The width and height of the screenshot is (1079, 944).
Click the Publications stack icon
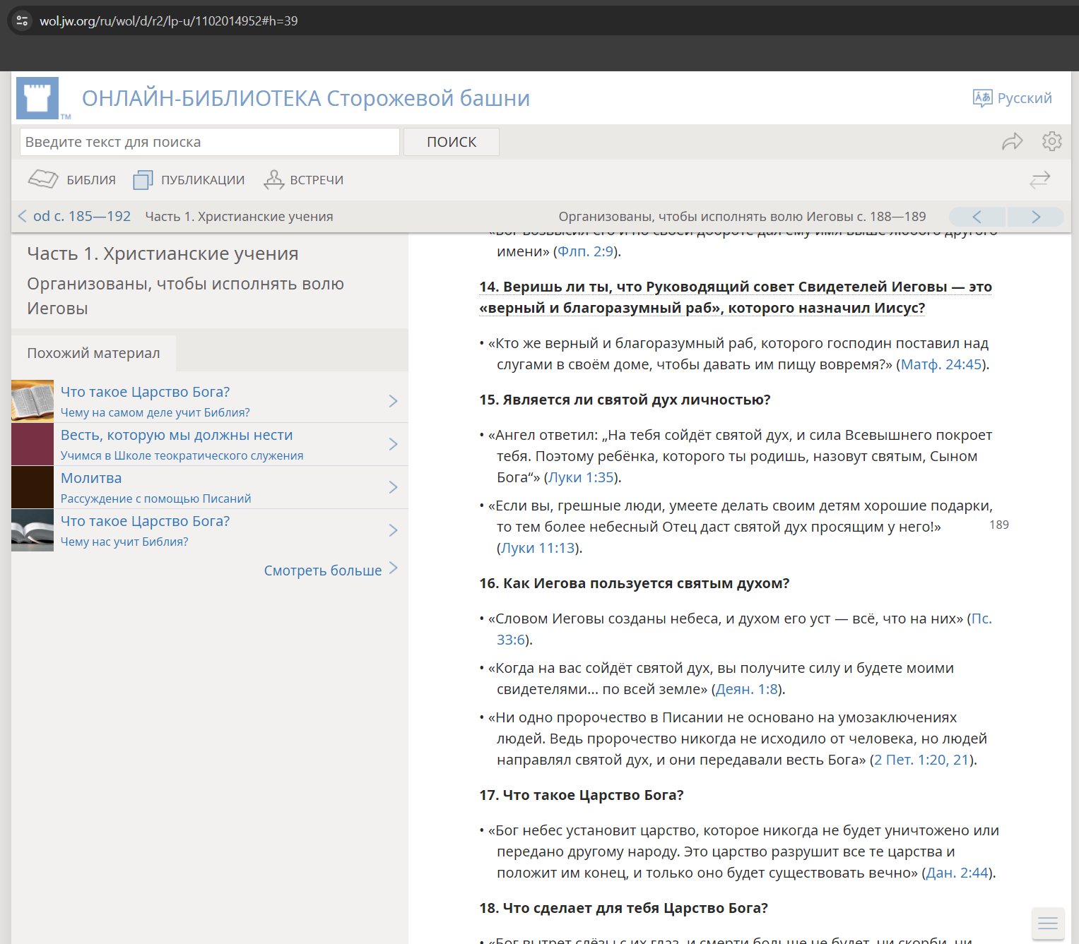click(x=143, y=180)
